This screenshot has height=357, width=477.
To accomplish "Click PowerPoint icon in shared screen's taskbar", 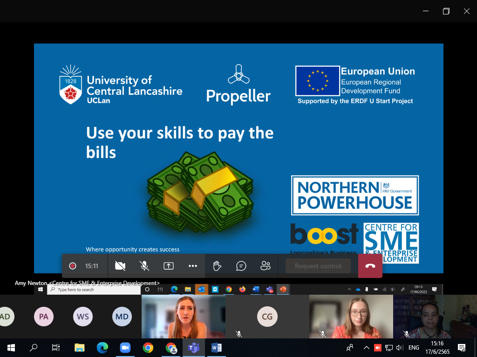I will click(283, 289).
